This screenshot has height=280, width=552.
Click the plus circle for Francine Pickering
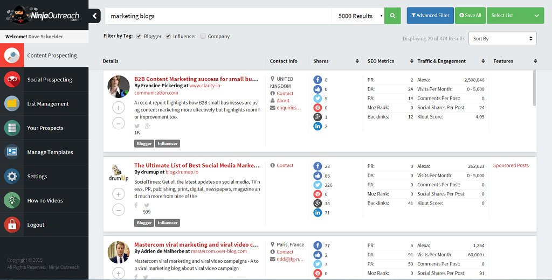tap(119, 108)
